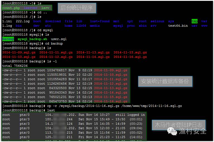Click the selinux directory in root listing
Image resolution: width=214 pixels, height=142 pixels.
157,21
